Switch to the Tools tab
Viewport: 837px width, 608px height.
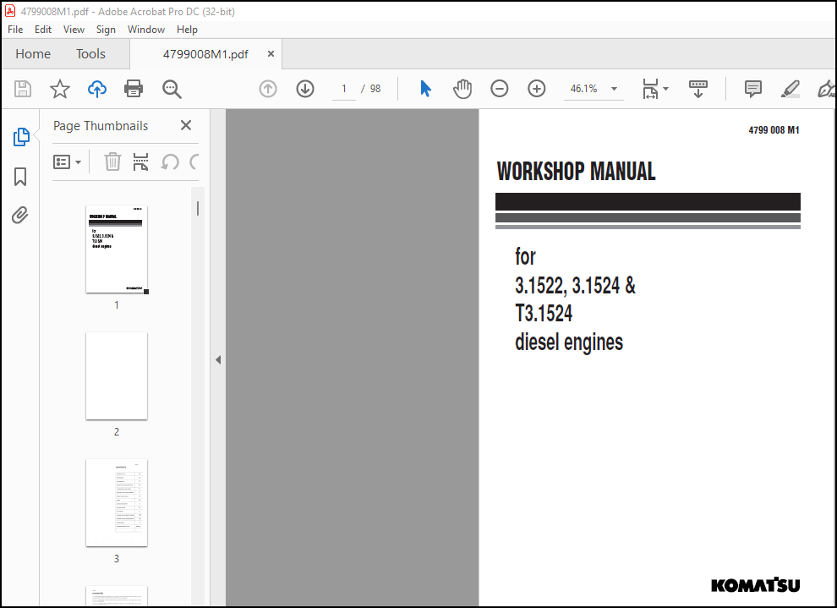click(x=90, y=54)
